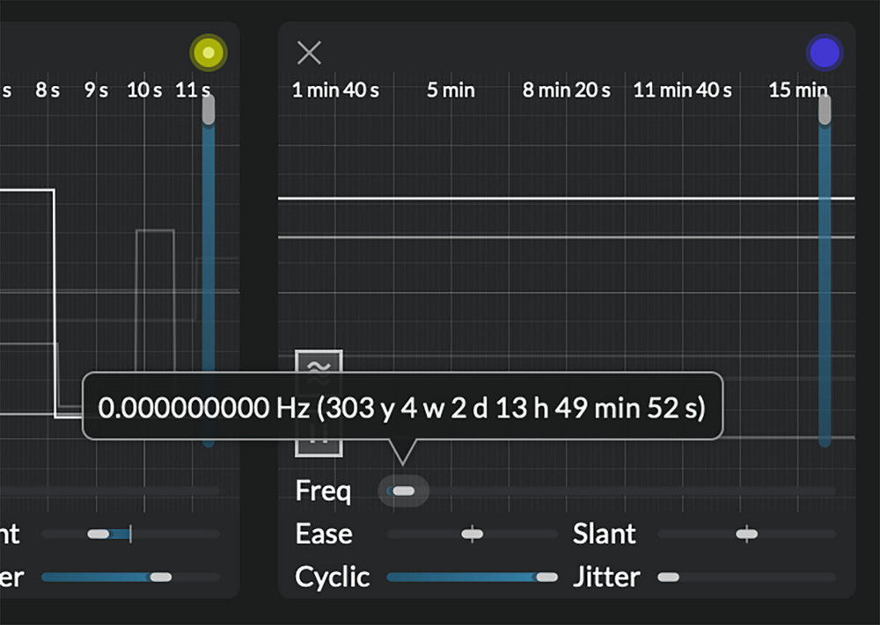Click the 11 min 40 s timeline label
Image resolution: width=880 pixels, height=625 pixels.
coord(682,91)
